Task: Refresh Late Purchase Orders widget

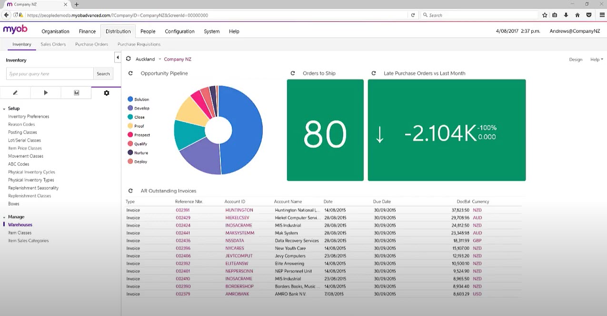Action: [x=374, y=73]
